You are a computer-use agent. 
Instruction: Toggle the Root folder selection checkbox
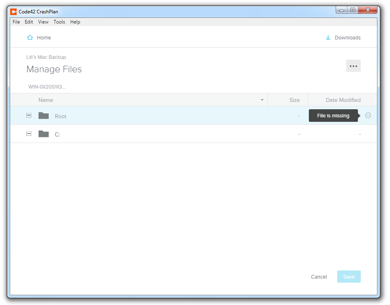(29, 115)
